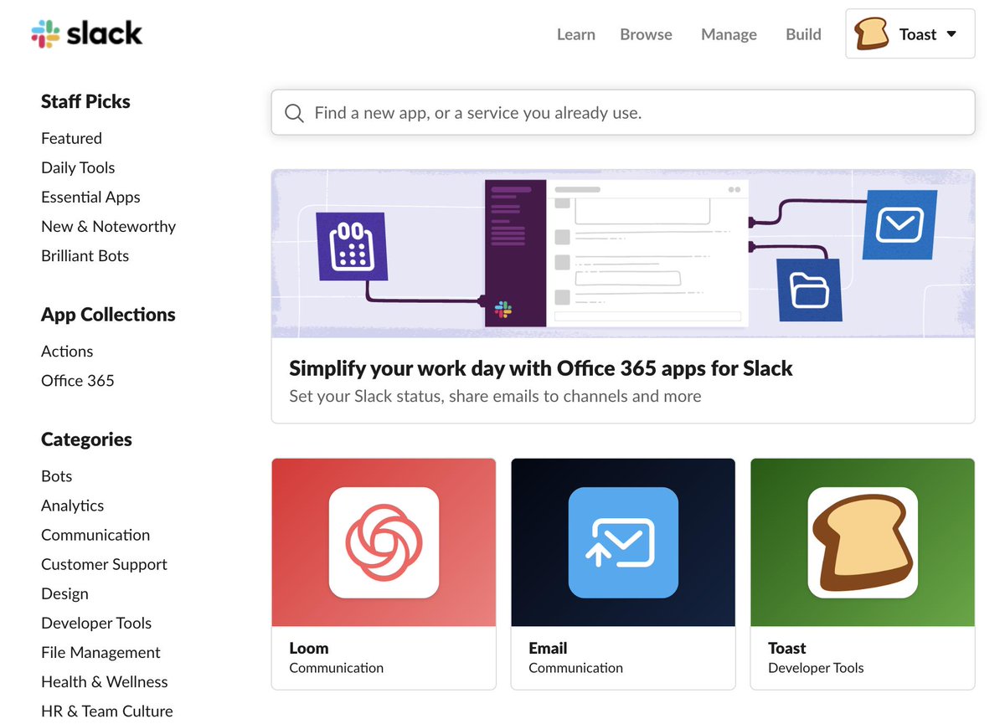This screenshot has width=1005, height=724.
Task: Focus the app search field
Action: (623, 112)
